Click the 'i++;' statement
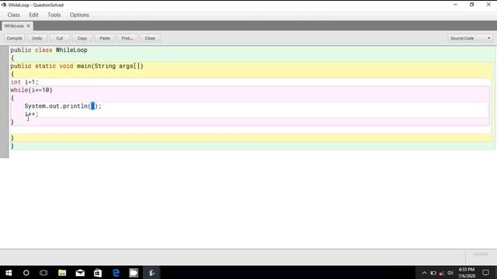 (x=31, y=114)
